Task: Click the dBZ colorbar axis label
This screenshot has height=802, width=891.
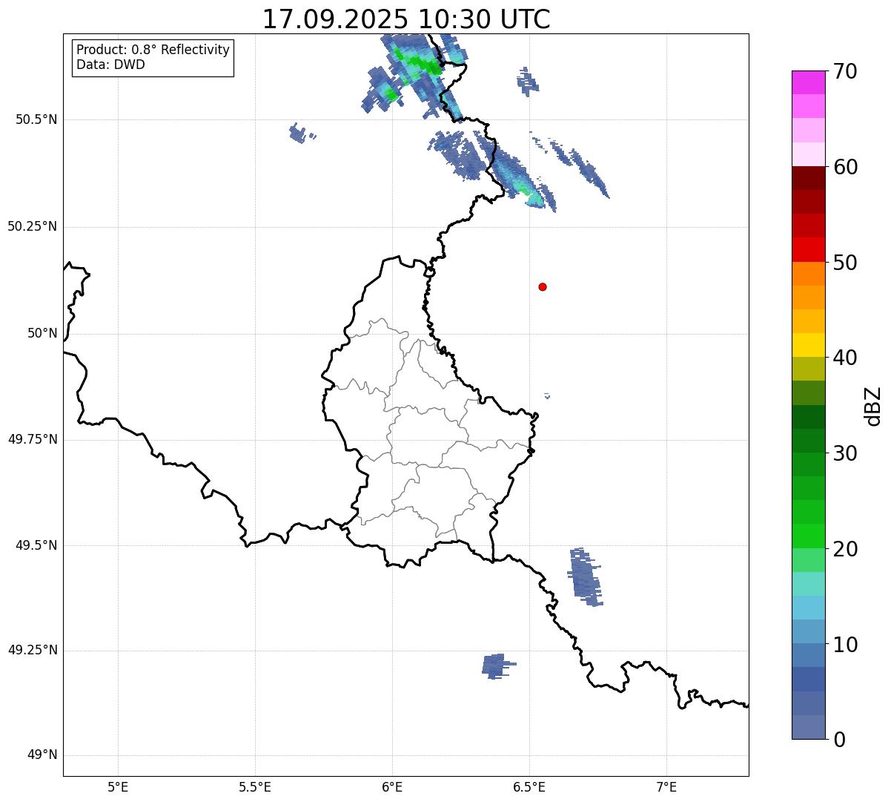Action: [x=873, y=406]
